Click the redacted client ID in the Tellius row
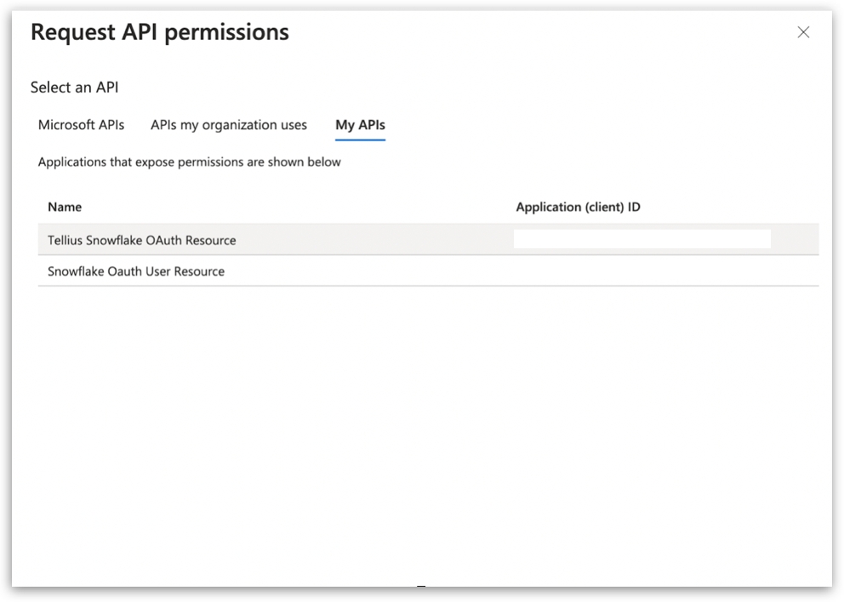844x602 pixels. coord(642,239)
